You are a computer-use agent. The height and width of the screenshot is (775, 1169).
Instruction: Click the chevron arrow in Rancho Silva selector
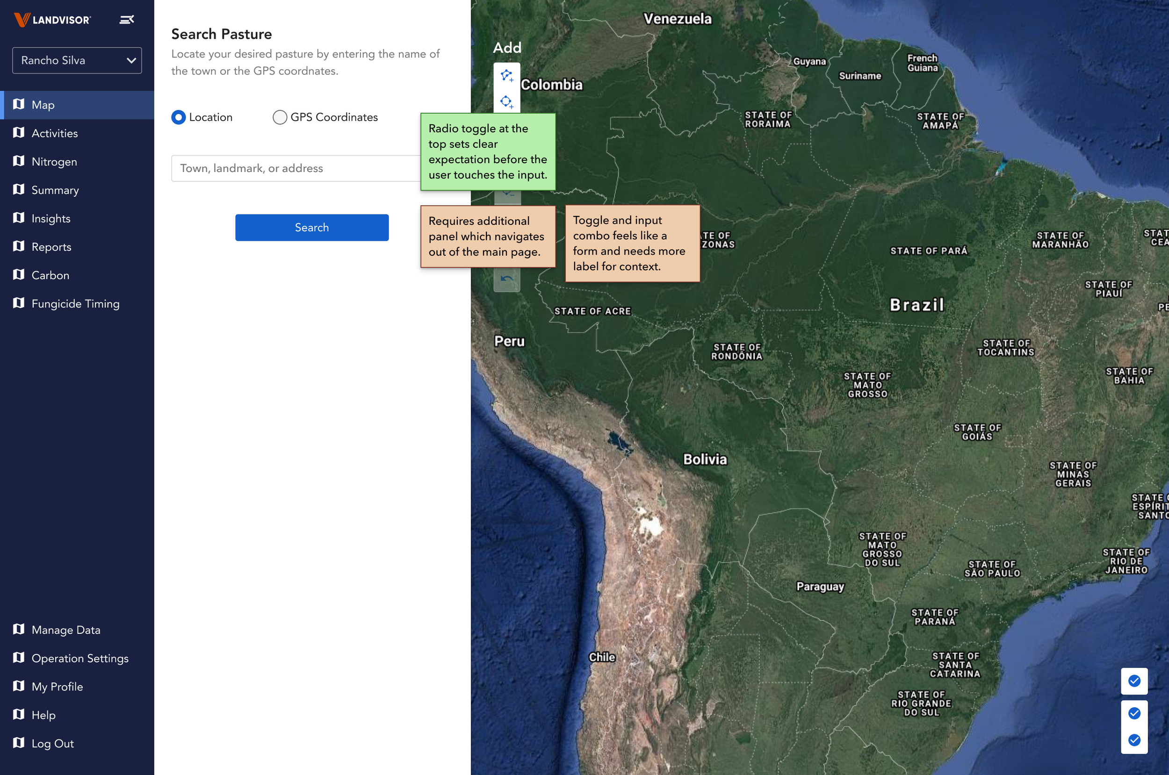[x=131, y=60]
